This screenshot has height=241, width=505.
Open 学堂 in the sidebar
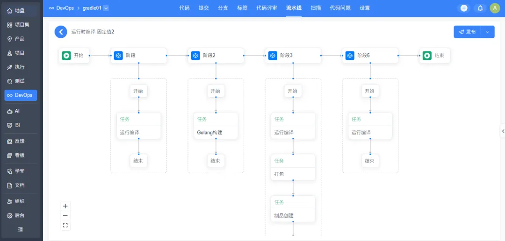(21, 171)
